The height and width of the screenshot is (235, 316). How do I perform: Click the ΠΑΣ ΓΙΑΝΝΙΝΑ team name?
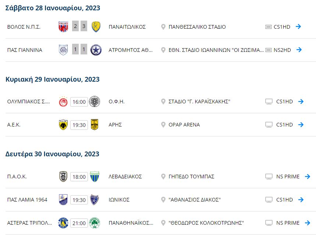(25, 50)
